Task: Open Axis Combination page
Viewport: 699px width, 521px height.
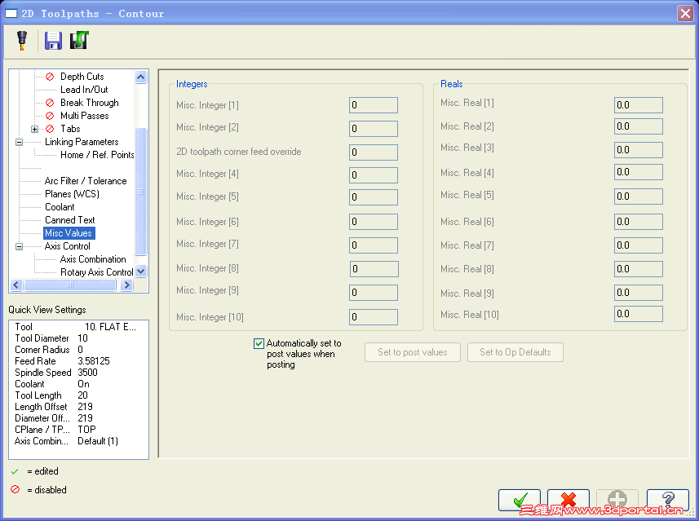Action: click(x=93, y=259)
